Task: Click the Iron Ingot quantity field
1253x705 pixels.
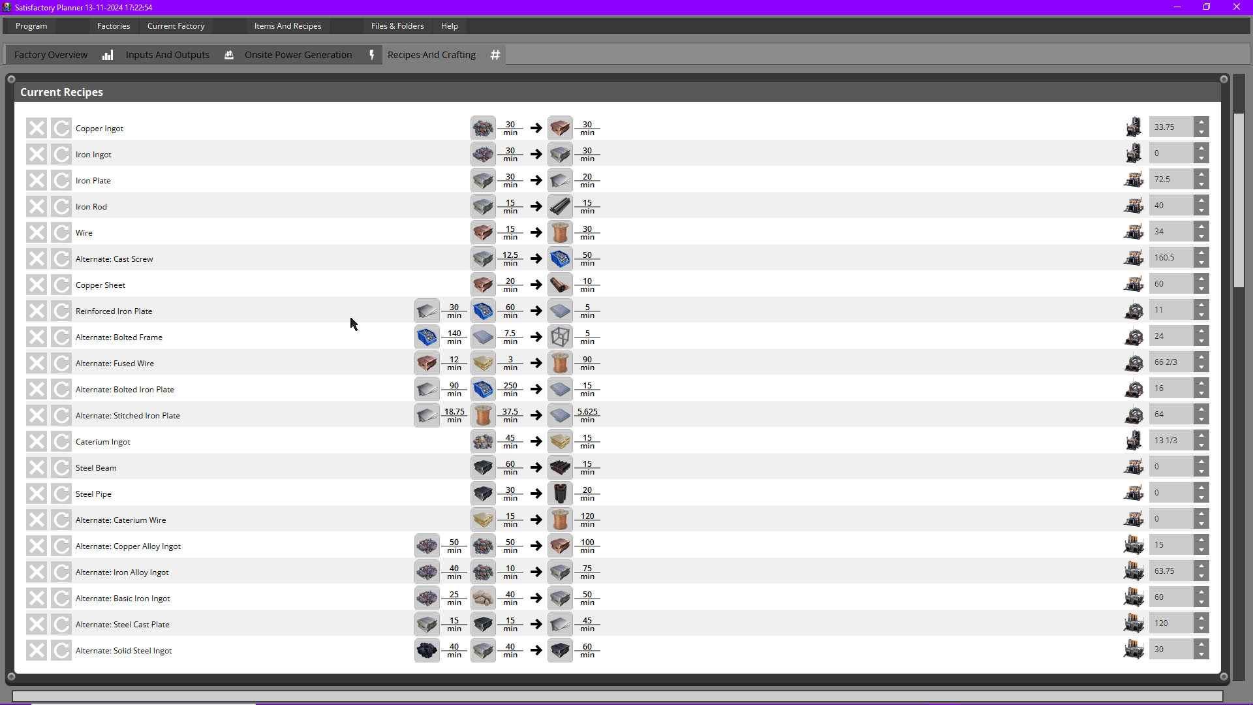Action: click(1171, 153)
